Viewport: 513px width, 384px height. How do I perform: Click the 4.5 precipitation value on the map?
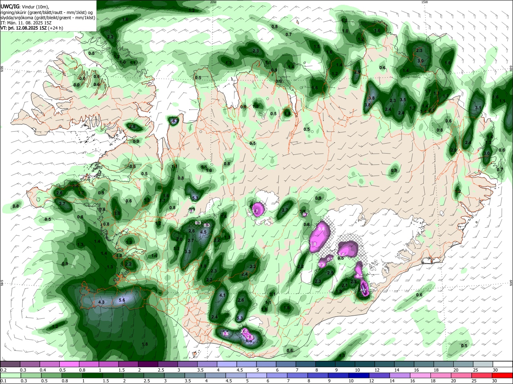pos(203,232)
